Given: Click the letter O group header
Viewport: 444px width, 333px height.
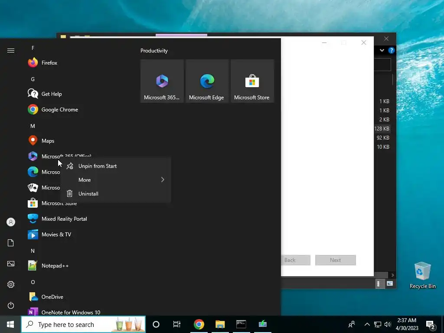Looking at the screenshot, I should coord(33,282).
